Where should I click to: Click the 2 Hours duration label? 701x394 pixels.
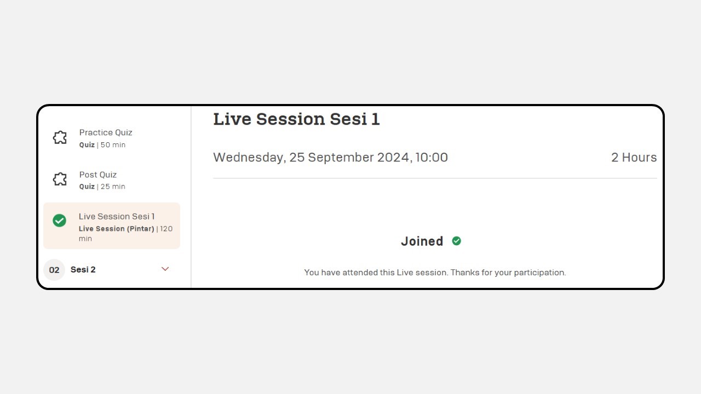click(634, 158)
